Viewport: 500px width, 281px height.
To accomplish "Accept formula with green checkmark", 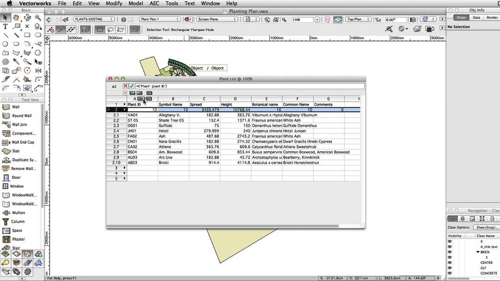I will click(x=131, y=86).
